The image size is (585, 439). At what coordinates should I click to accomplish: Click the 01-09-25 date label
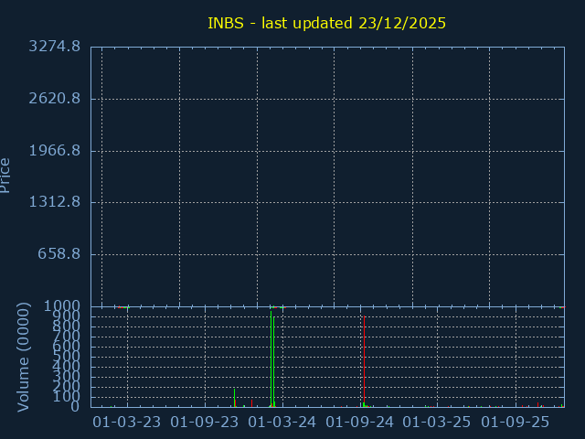pos(515,423)
